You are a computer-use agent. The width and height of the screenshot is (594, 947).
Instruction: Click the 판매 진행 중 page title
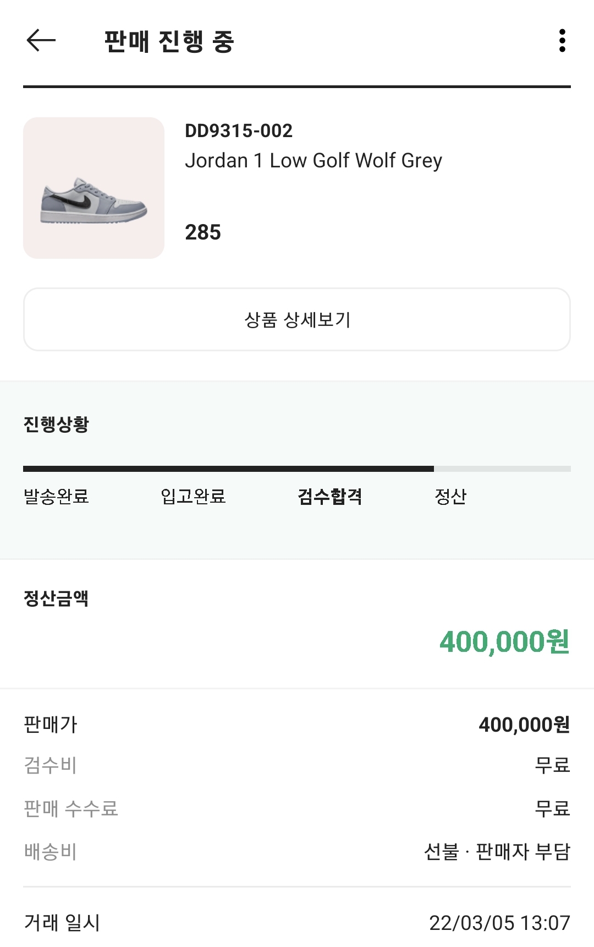point(169,41)
